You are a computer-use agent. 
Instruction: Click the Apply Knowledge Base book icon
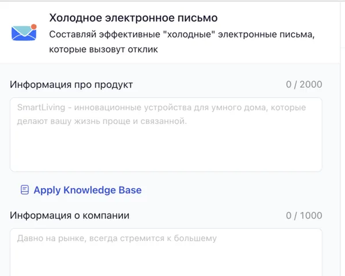(25, 190)
